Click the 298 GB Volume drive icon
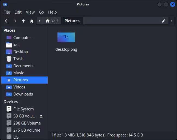This screenshot has height=140, width=177. [x=9, y=123]
